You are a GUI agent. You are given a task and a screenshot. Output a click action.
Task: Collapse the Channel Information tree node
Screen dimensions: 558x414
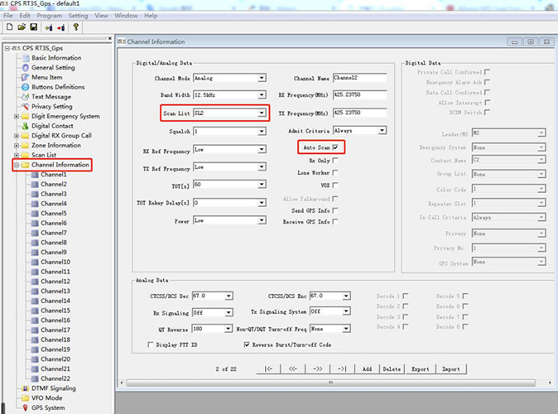[17, 165]
